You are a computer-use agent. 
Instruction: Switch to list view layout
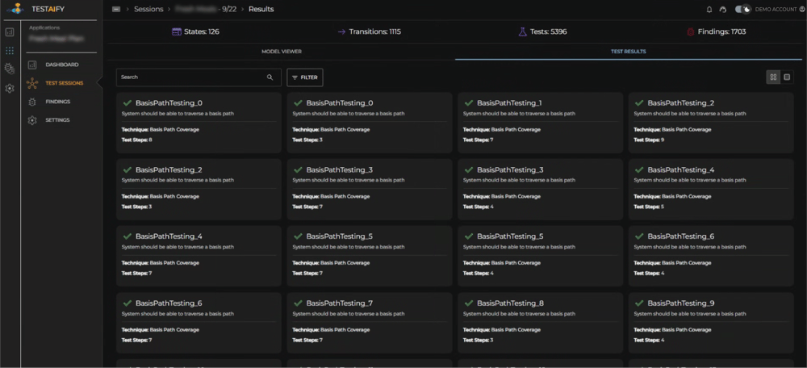click(x=787, y=77)
